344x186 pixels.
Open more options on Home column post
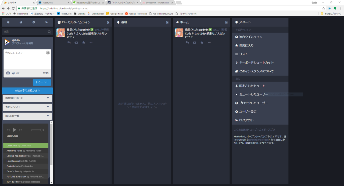pyautogui.click(x=209, y=42)
